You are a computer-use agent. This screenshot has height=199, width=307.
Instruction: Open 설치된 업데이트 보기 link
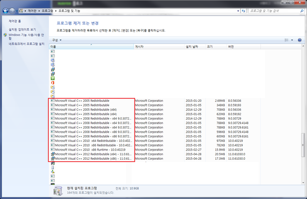pyautogui.click(x=22, y=29)
